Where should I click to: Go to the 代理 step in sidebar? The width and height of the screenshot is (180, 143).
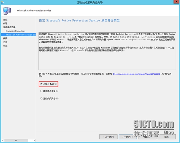coord(5,23)
